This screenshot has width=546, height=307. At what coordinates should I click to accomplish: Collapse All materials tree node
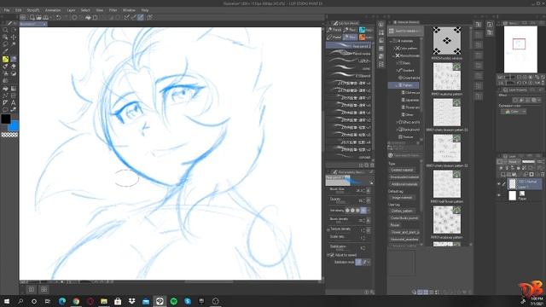(392, 41)
